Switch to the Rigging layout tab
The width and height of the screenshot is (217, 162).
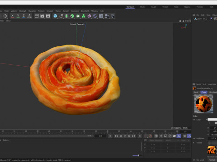[187, 7]
